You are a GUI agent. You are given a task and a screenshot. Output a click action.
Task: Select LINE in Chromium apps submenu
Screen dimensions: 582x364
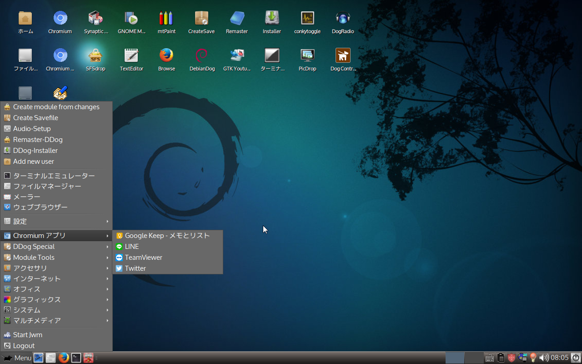[131, 246]
